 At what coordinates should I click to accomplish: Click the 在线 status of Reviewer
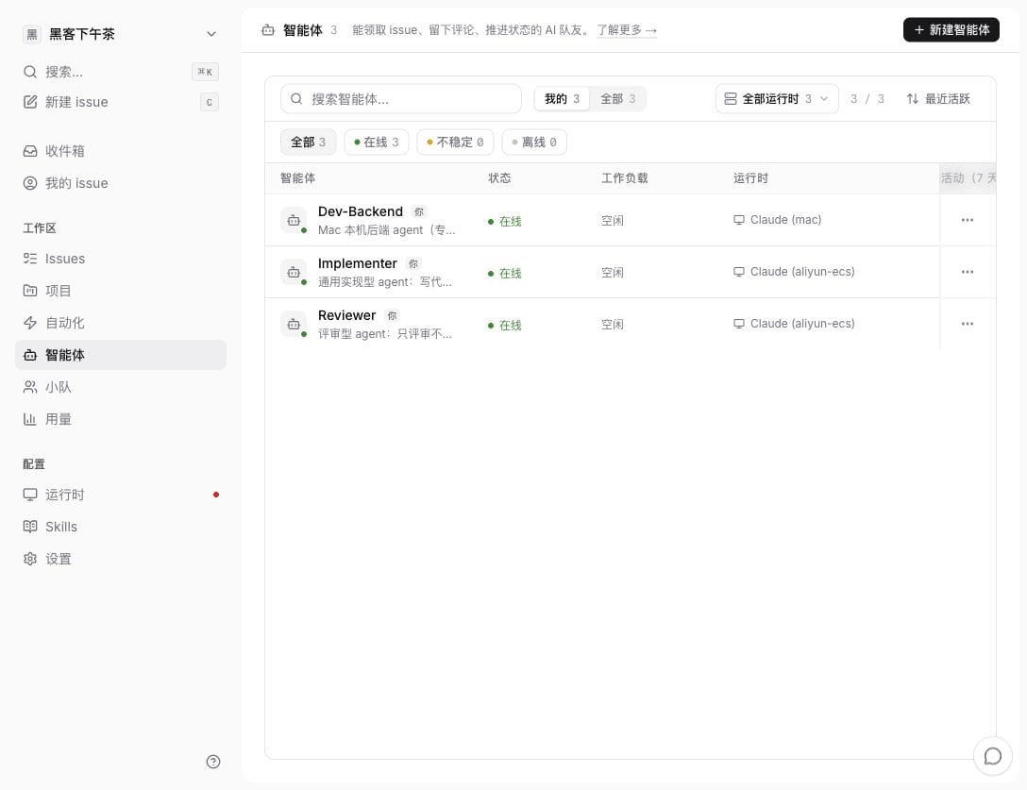[x=504, y=325]
